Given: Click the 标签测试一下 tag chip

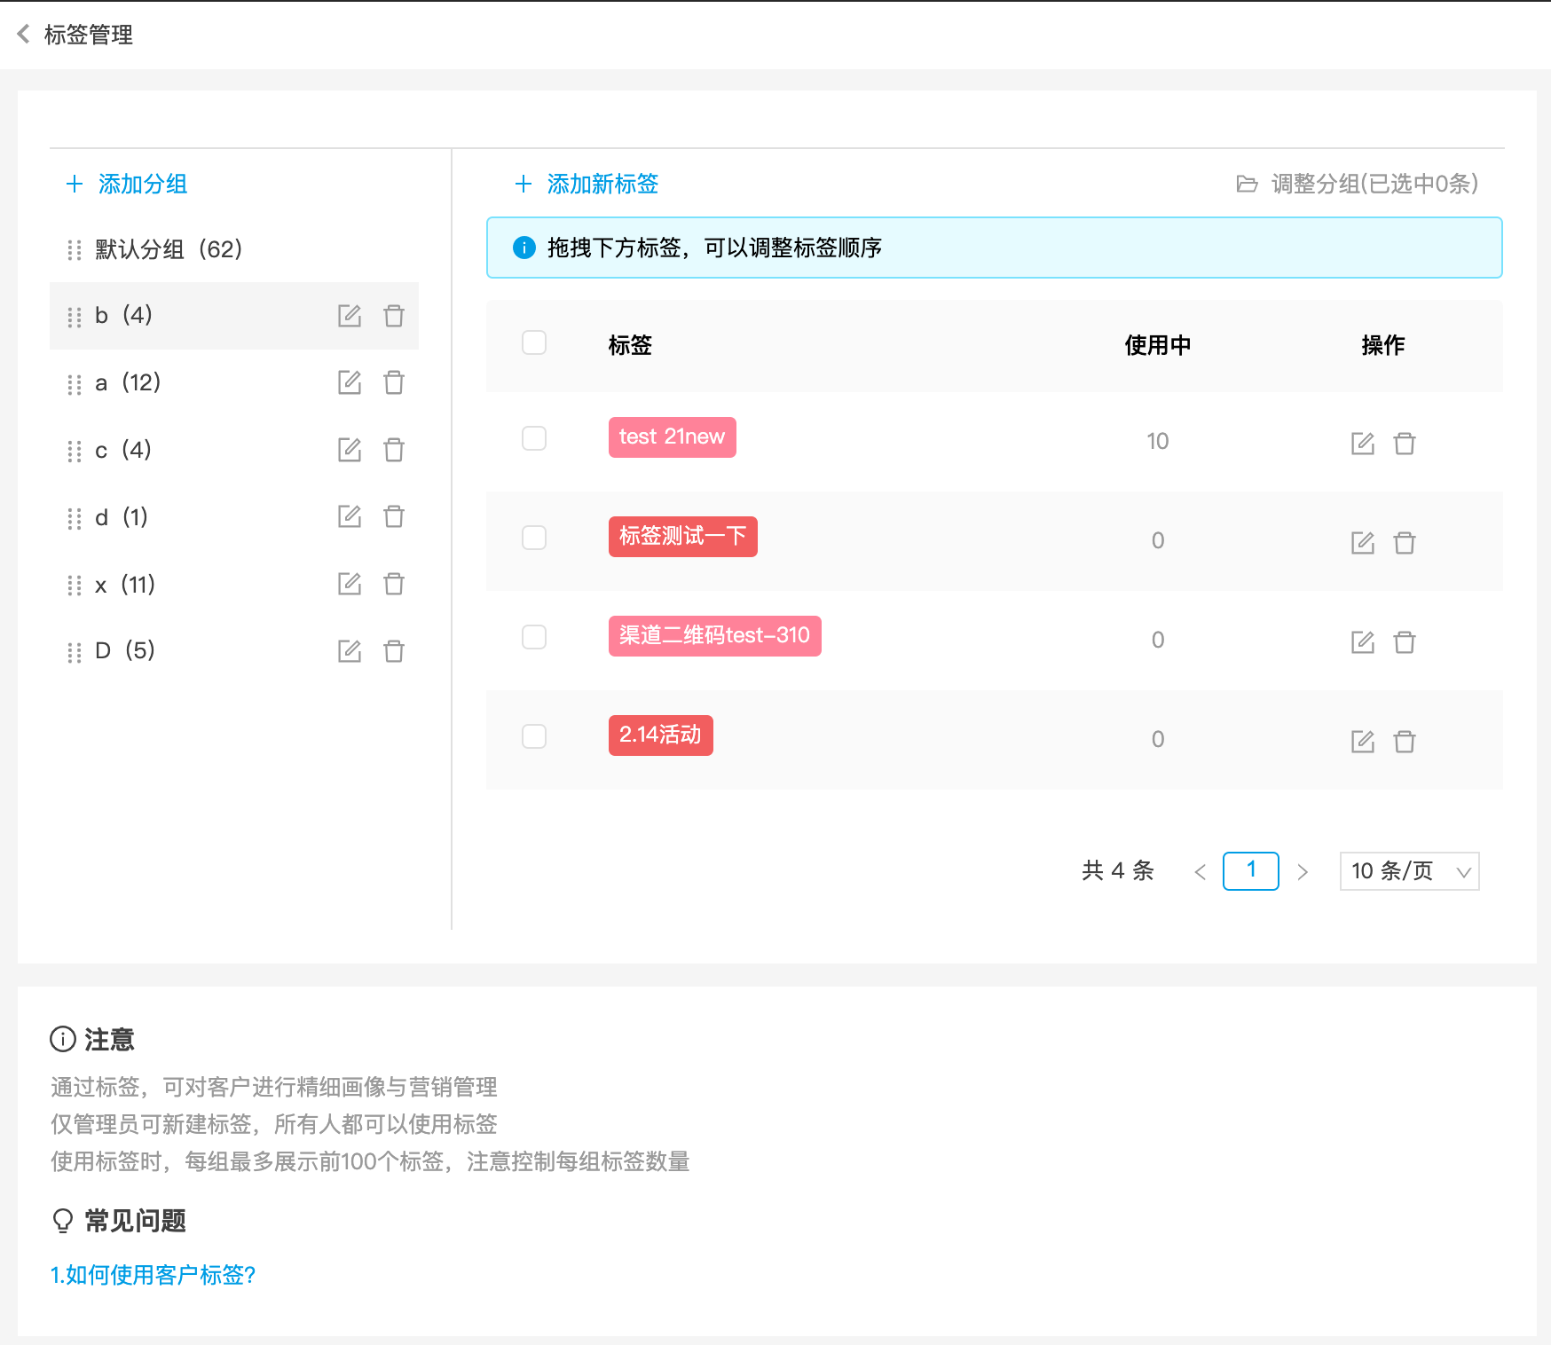Looking at the screenshot, I should pos(683,537).
